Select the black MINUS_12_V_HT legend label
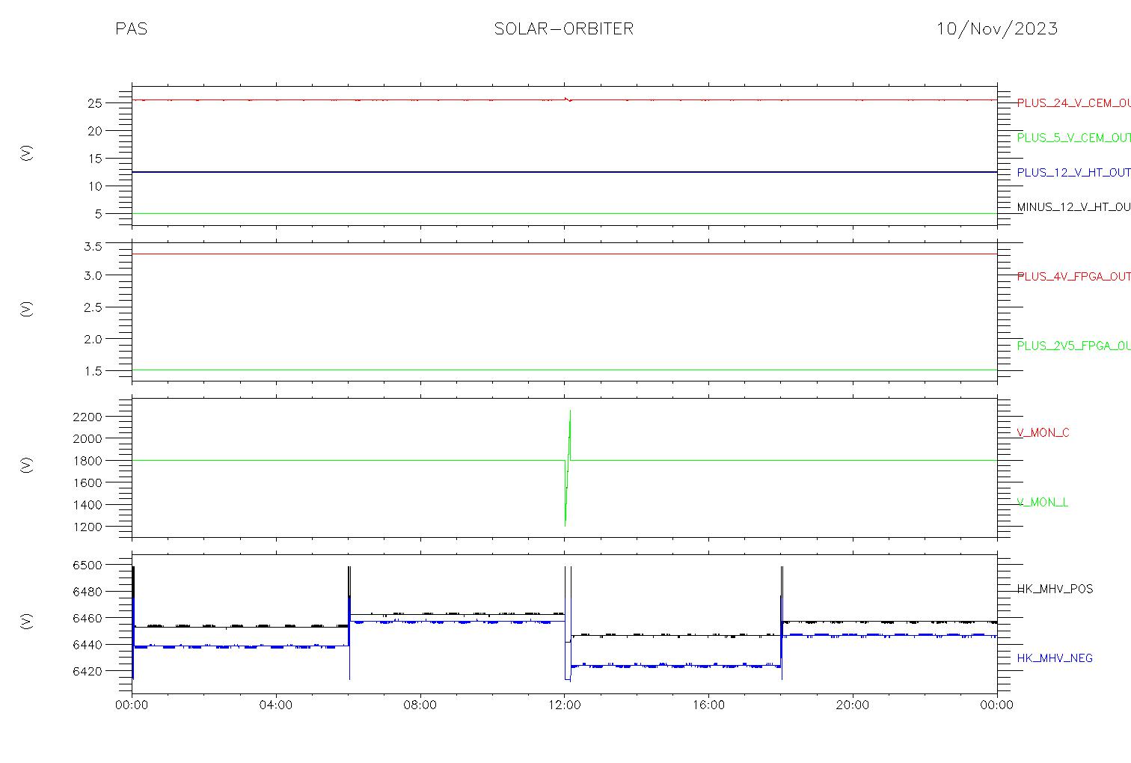The width and height of the screenshot is (1131, 763). (1073, 206)
